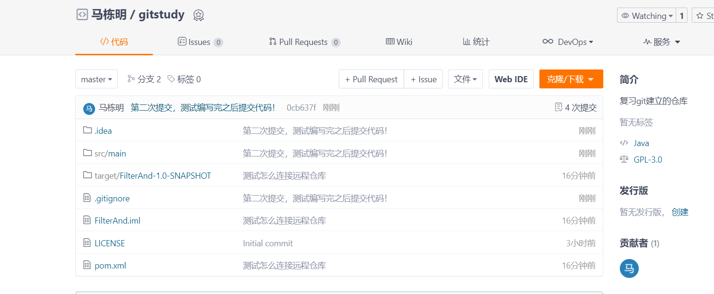The width and height of the screenshot is (714, 294).
Task: Open commit history via 4 次提交 icon
Action: [x=558, y=107]
